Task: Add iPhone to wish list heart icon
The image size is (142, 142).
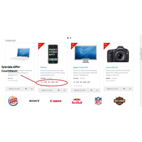Action: (x=59, y=90)
